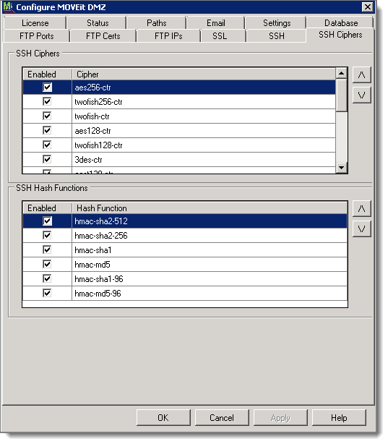The image size is (388, 444).
Task: Click the Cipher column header
Action: (204, 74)
